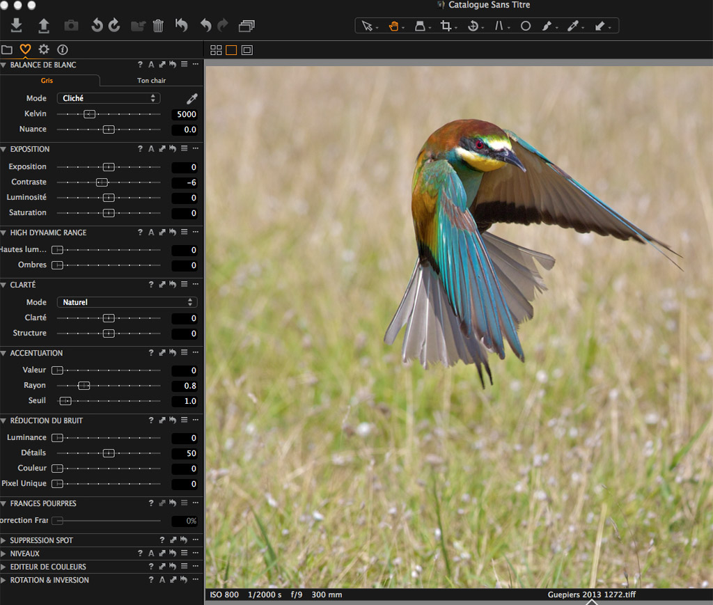Click the redo arrow icon
The height and width of the screenshot is (605, 713).
223,26
